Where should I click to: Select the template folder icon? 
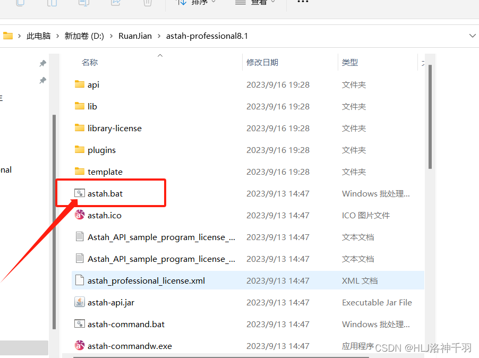80,172
